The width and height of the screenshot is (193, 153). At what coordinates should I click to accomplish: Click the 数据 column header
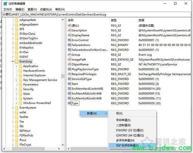164,20
